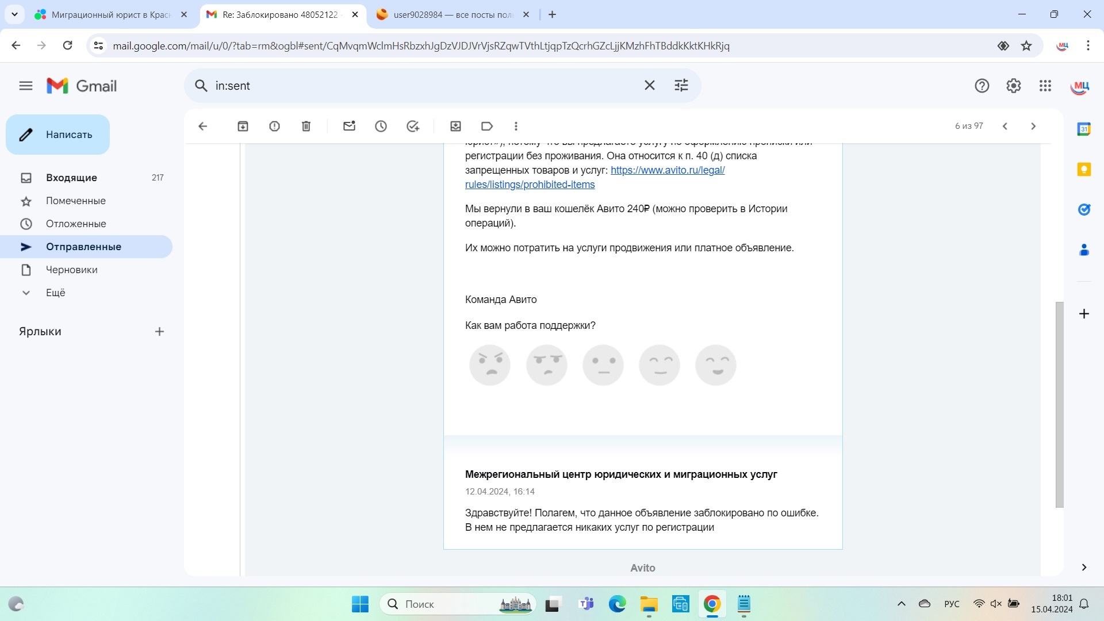Create a new label plus icon
Image resolution: width=1104 pixels, height=621 pixels.
tap(159, 332)
